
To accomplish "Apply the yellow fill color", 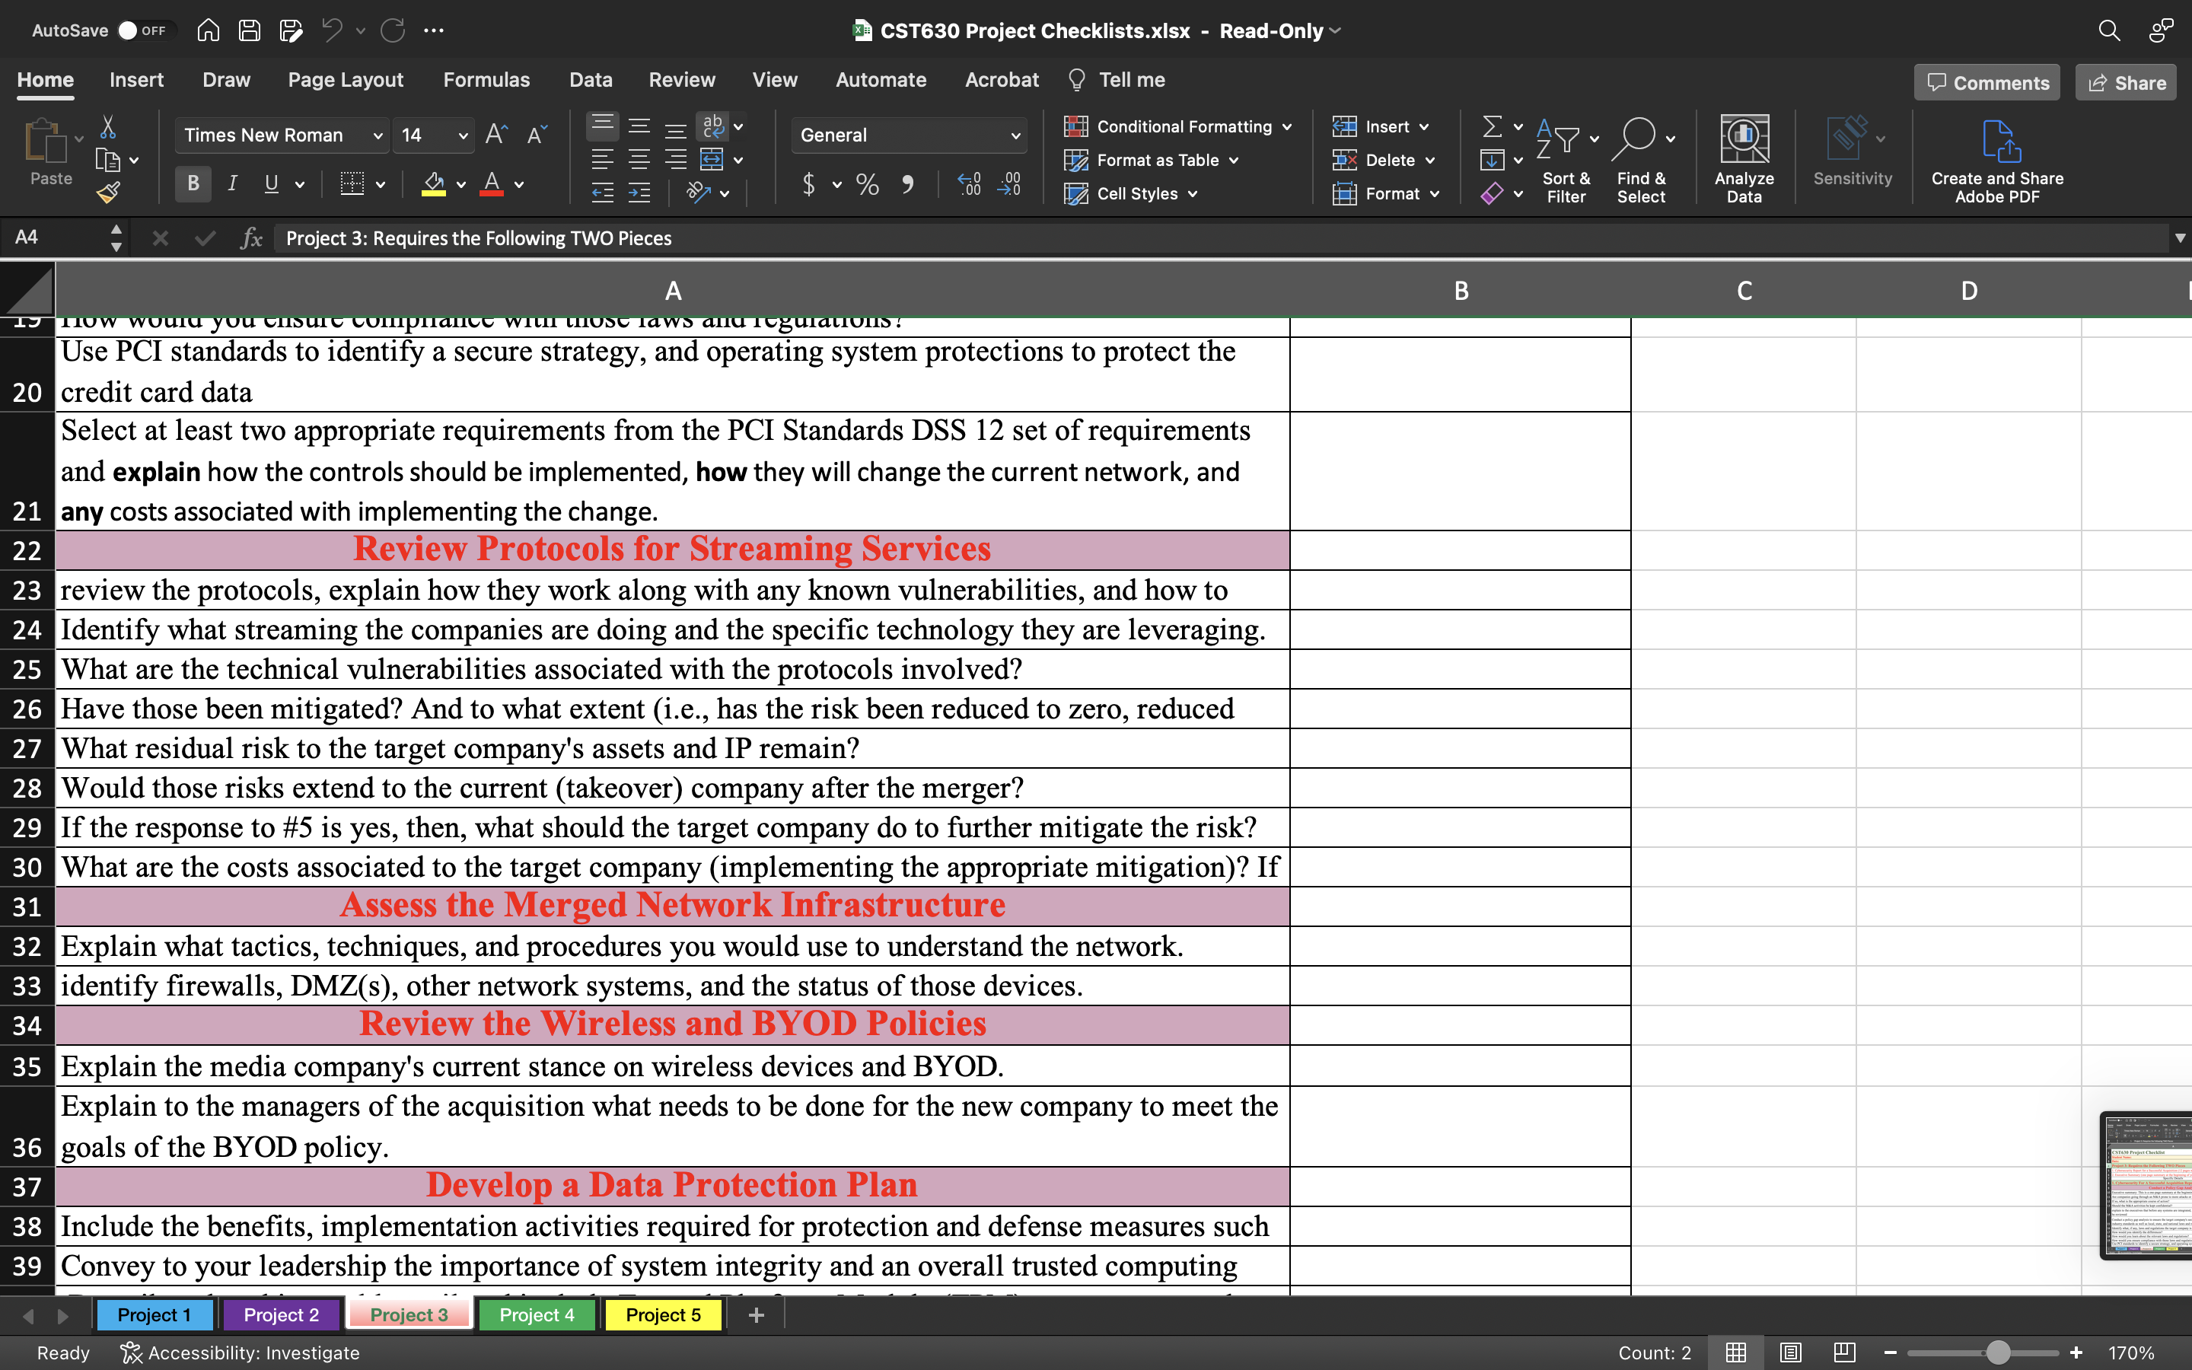I will click(x=434, y=184).
